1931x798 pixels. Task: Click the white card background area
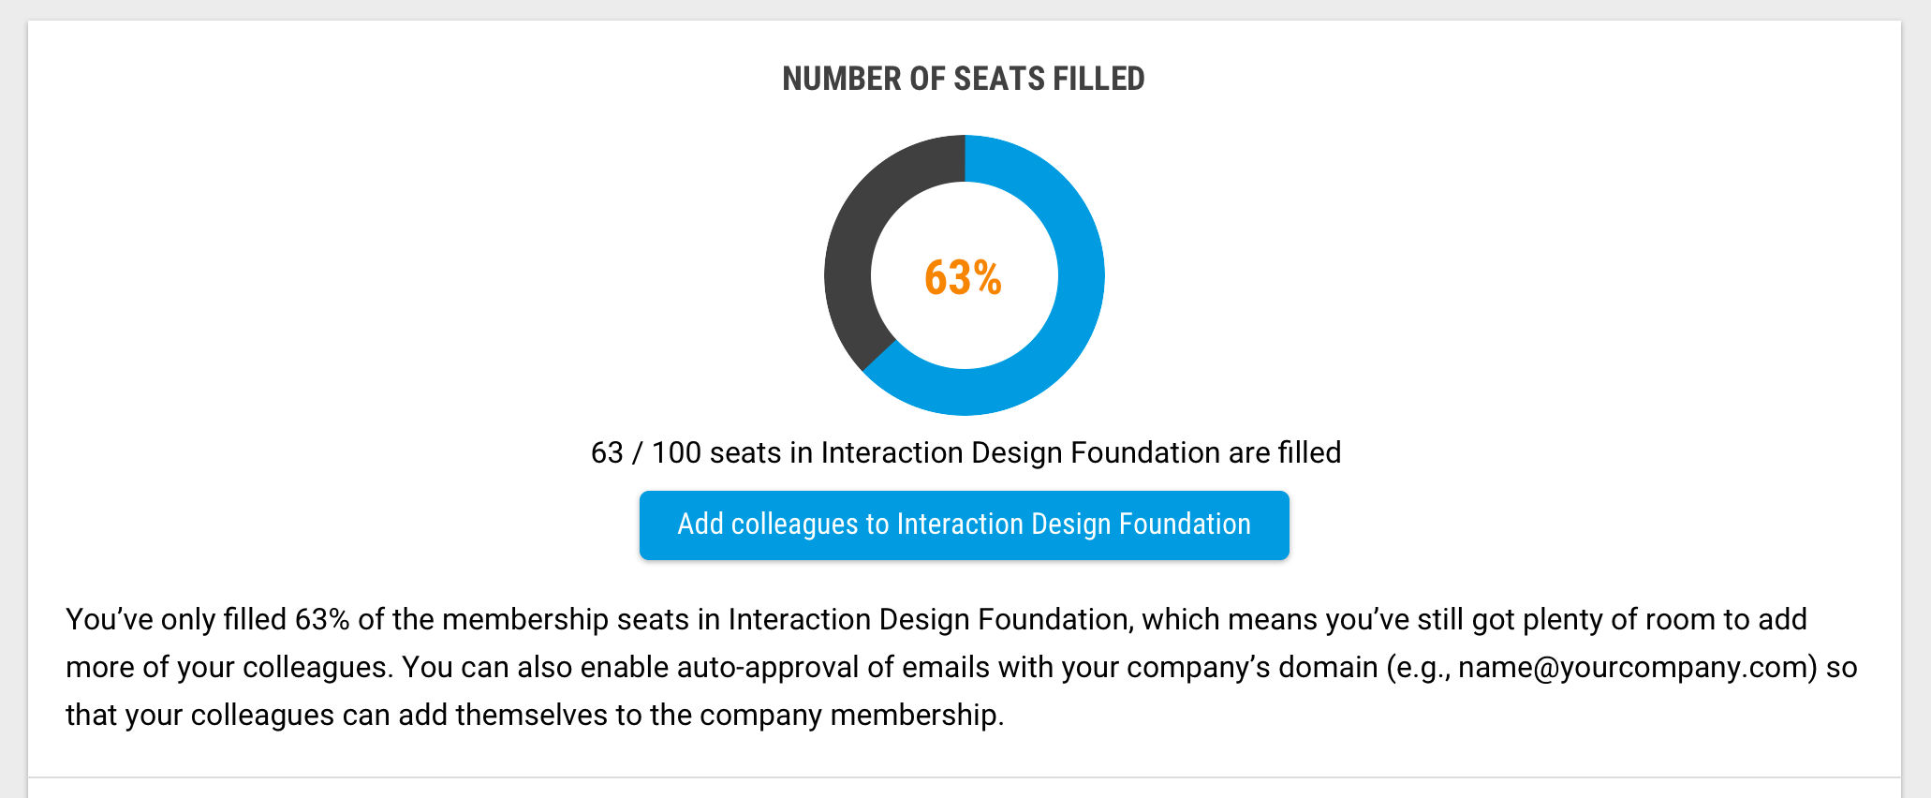(x=375, y=281)
